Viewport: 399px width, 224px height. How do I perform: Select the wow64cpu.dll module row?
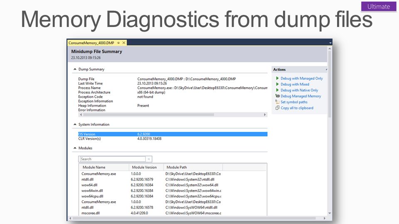coord(173,196)
